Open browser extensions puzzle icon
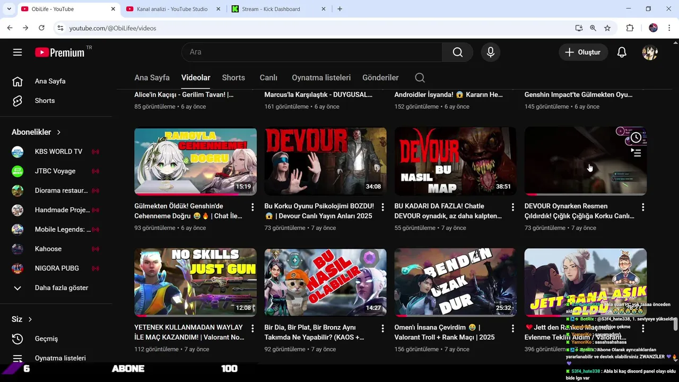Viewport: 679px width, 382px height. [630, 28]
